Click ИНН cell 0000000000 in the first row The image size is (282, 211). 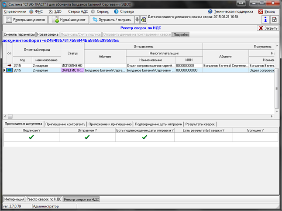pos(189,65)
